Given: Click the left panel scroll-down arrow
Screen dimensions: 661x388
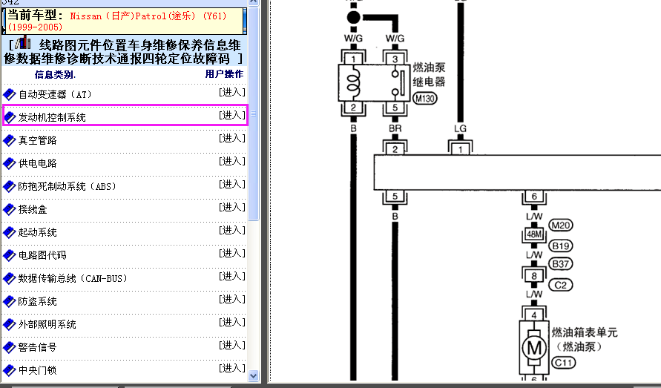Looking at the screenshot, I should coord(254,375).
